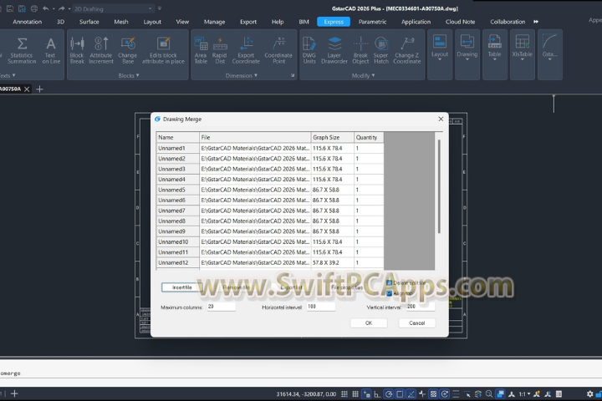602x401 pixels.
Task: Click the Print icon in quick access toolbar
Action: [x=34, y=8]
